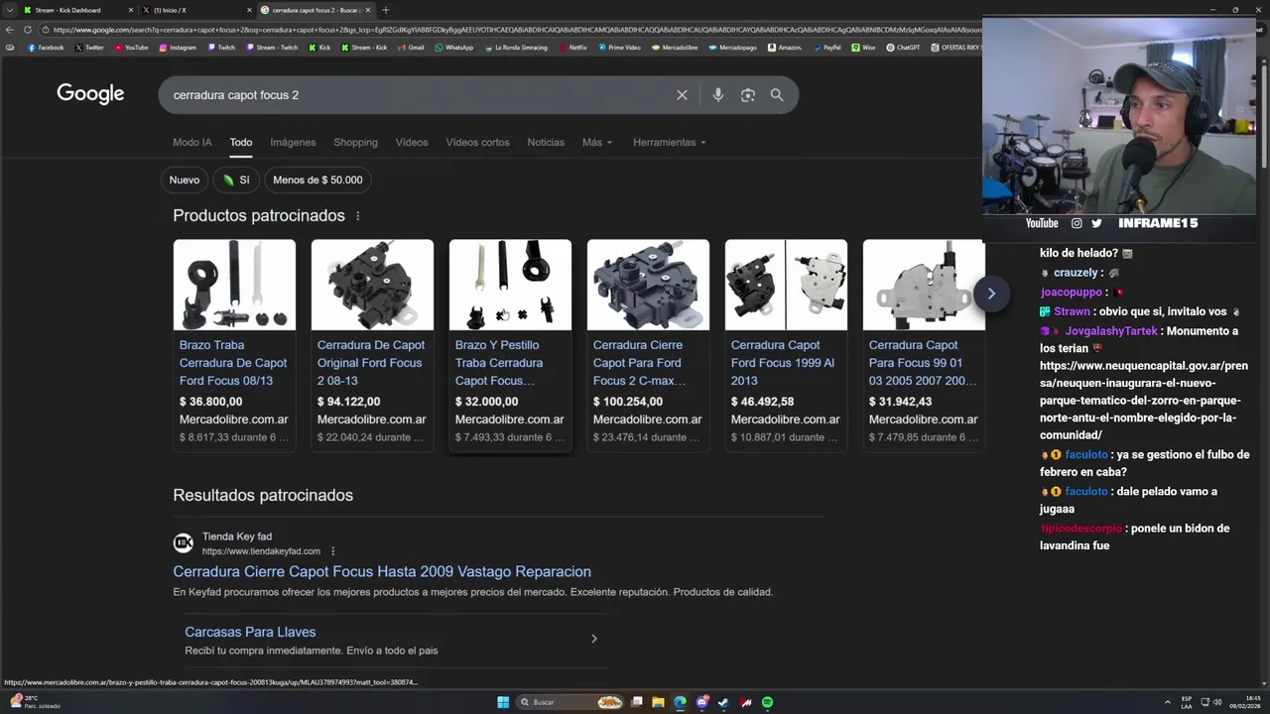Screen dimensions: 1270x714
Task: Switch to the Modo IA tab
Action: point(192,142)
